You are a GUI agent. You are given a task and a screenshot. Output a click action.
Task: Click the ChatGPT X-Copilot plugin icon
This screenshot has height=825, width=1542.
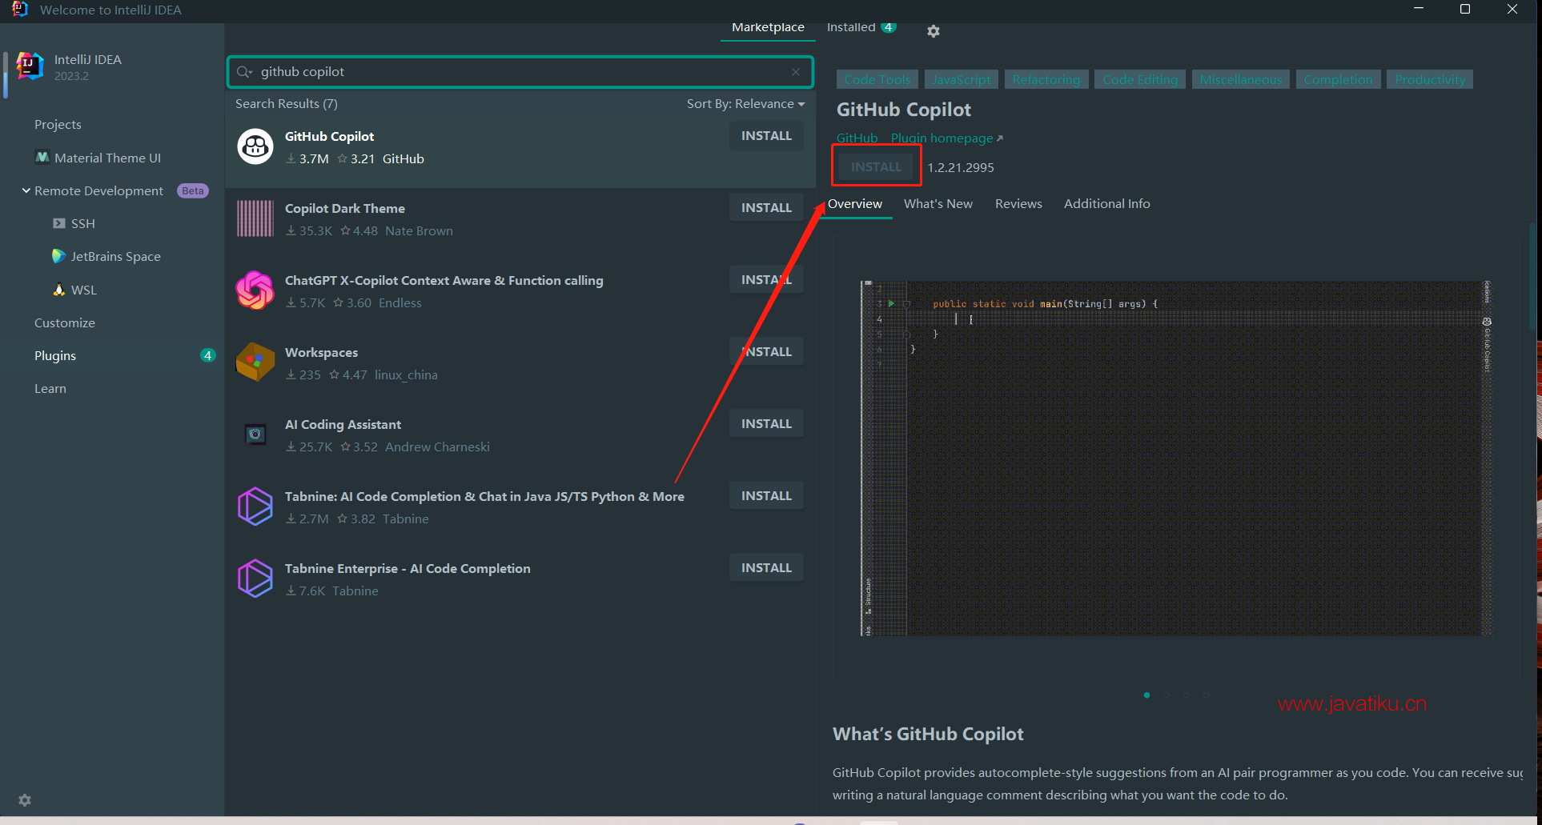pyautogui.click(x=255, y=290)
